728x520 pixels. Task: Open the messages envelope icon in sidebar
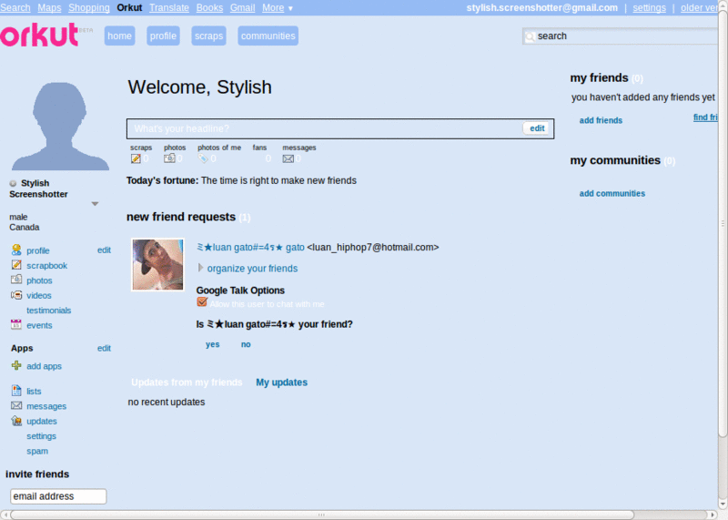[16, 405]
